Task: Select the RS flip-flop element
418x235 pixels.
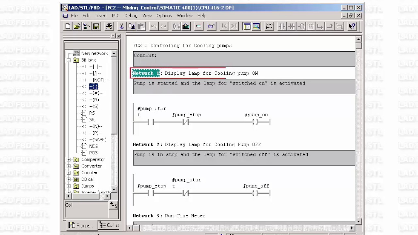Action: [92, 113]
